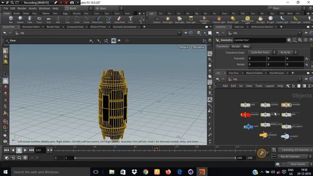Switch to the Geometry Spreadsheet tab
Screen dimensions: 313x176
pyautogui.click(x=125, y=27)
